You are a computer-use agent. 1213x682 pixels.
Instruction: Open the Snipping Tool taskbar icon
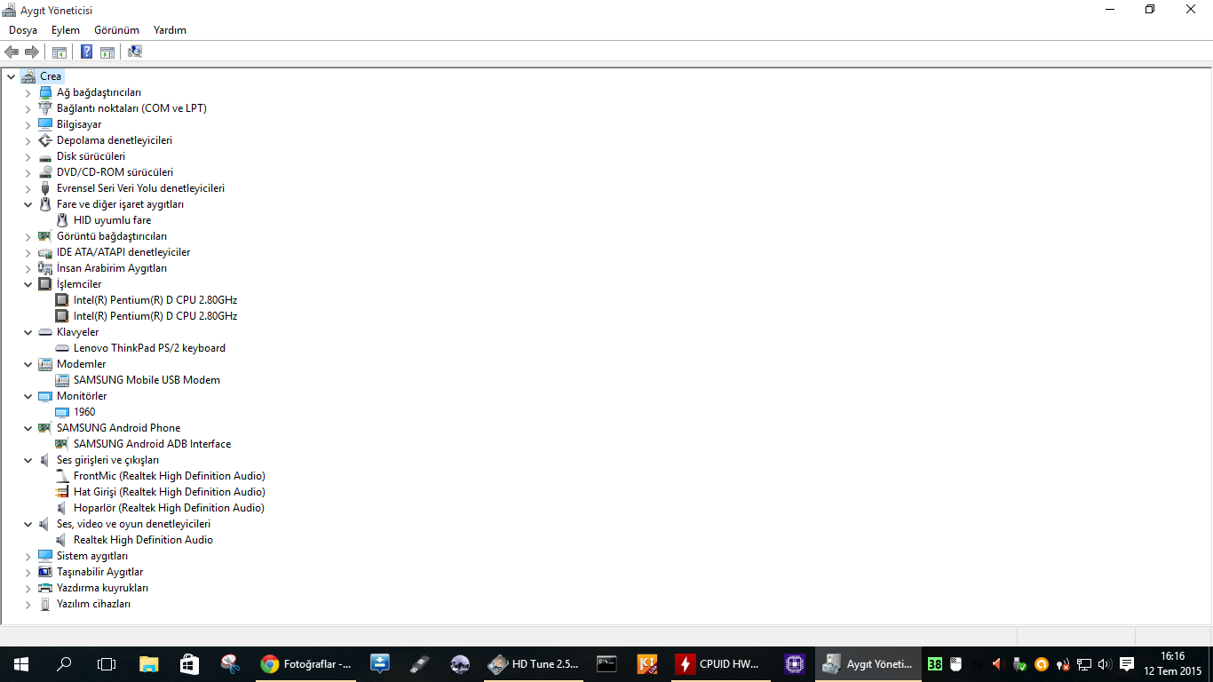point(230,663)
